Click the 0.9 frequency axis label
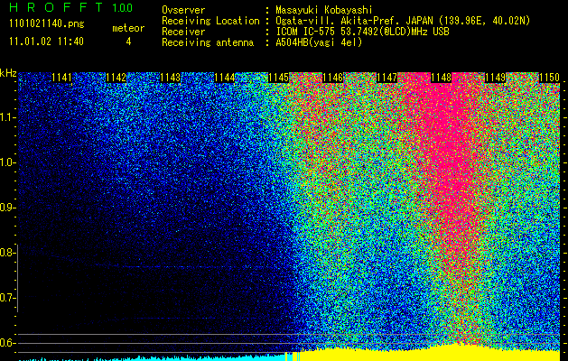The height and width of the screenshot is (361, 568). 6,208
